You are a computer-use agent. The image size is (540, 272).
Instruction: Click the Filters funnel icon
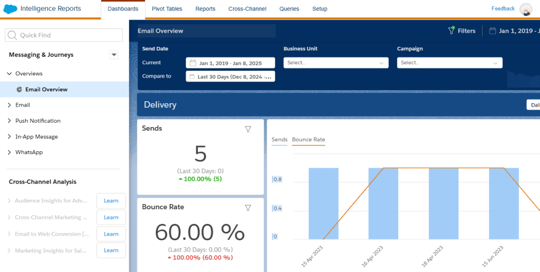[x=451, y=31]
